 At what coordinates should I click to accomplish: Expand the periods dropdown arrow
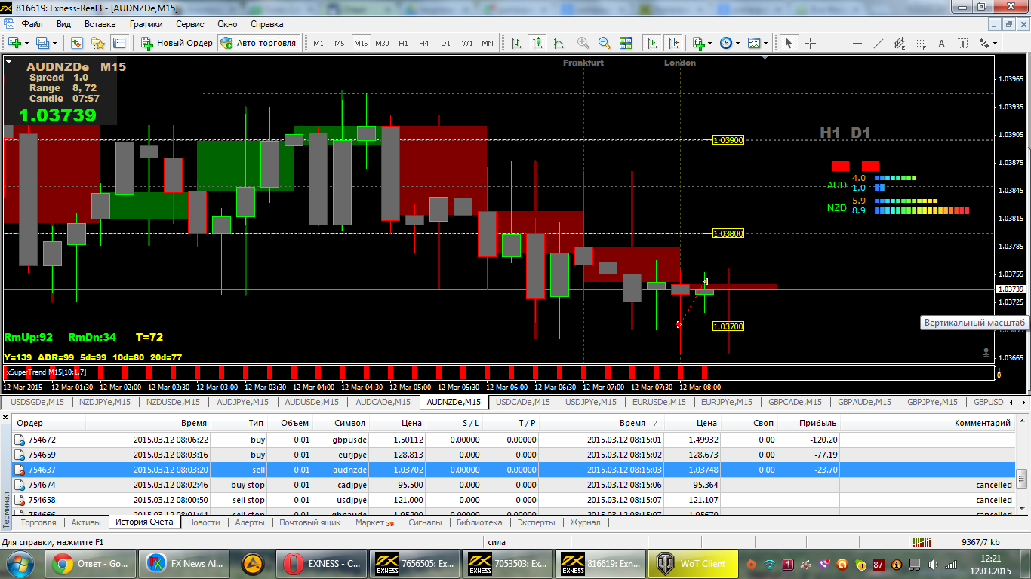pyautogui.click(x=737, y=43)
